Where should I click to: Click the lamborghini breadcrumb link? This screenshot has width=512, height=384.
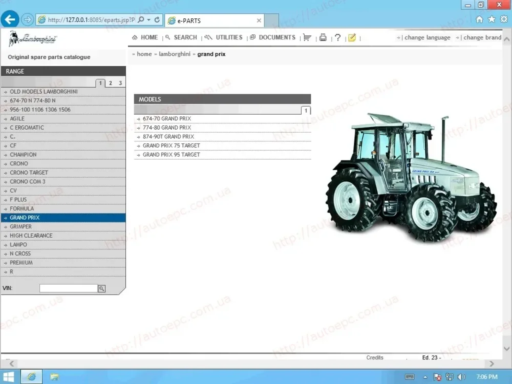pos(175,54)
